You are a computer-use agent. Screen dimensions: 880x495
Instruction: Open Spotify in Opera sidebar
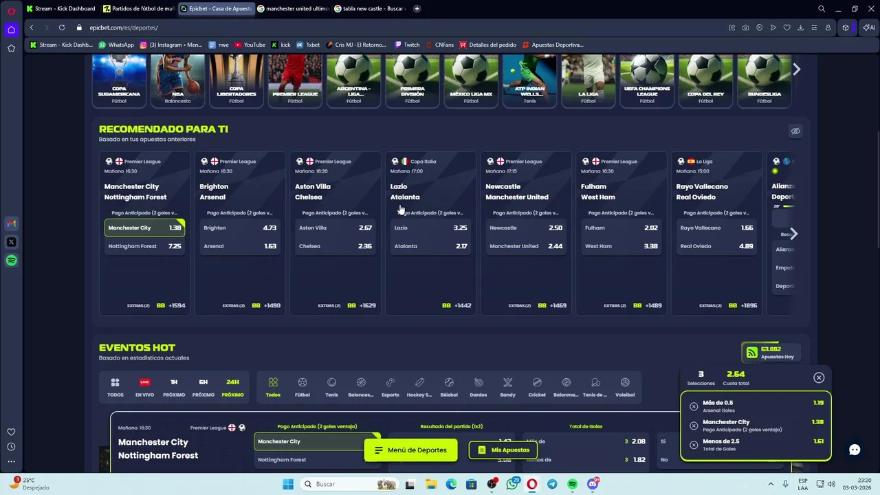pyautogui.click(x=11, y=261)
